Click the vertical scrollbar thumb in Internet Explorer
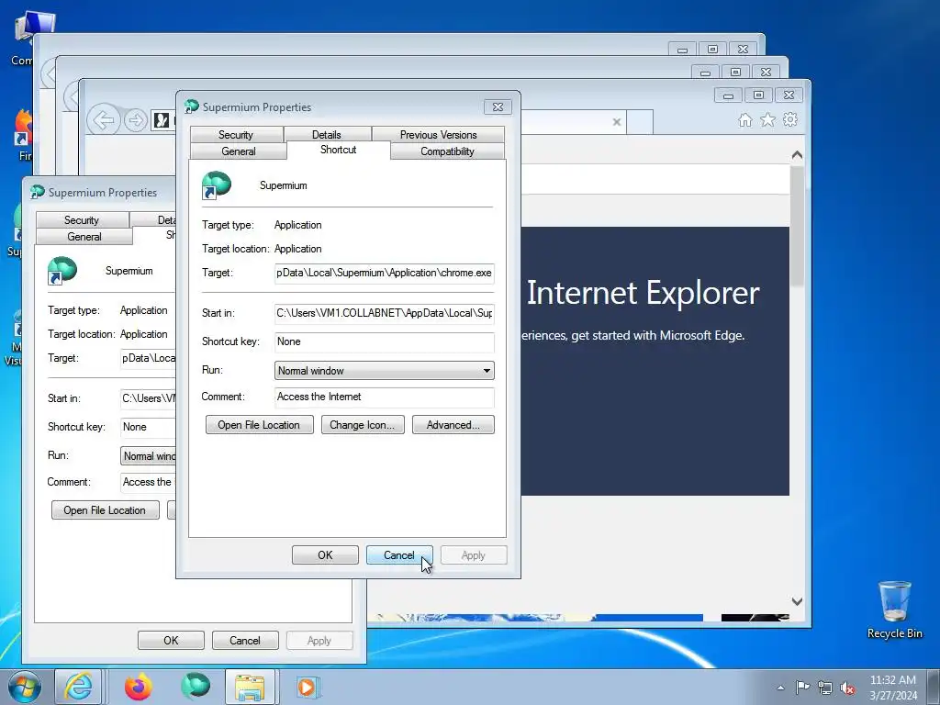Image resolution: width=940 pixels, height=705 pixels. click(797, 227)
